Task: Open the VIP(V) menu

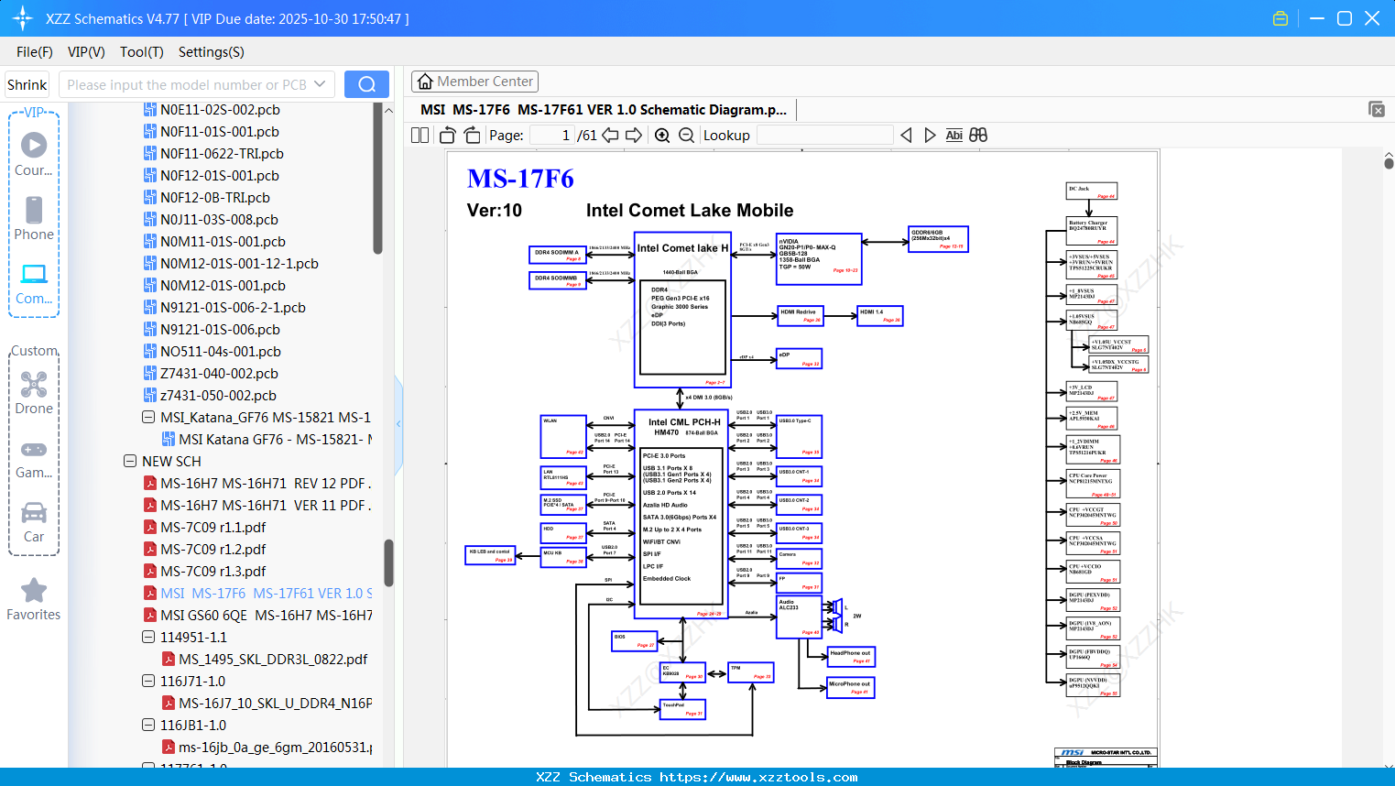Action: pyautogui.click(x=86, y=52)
